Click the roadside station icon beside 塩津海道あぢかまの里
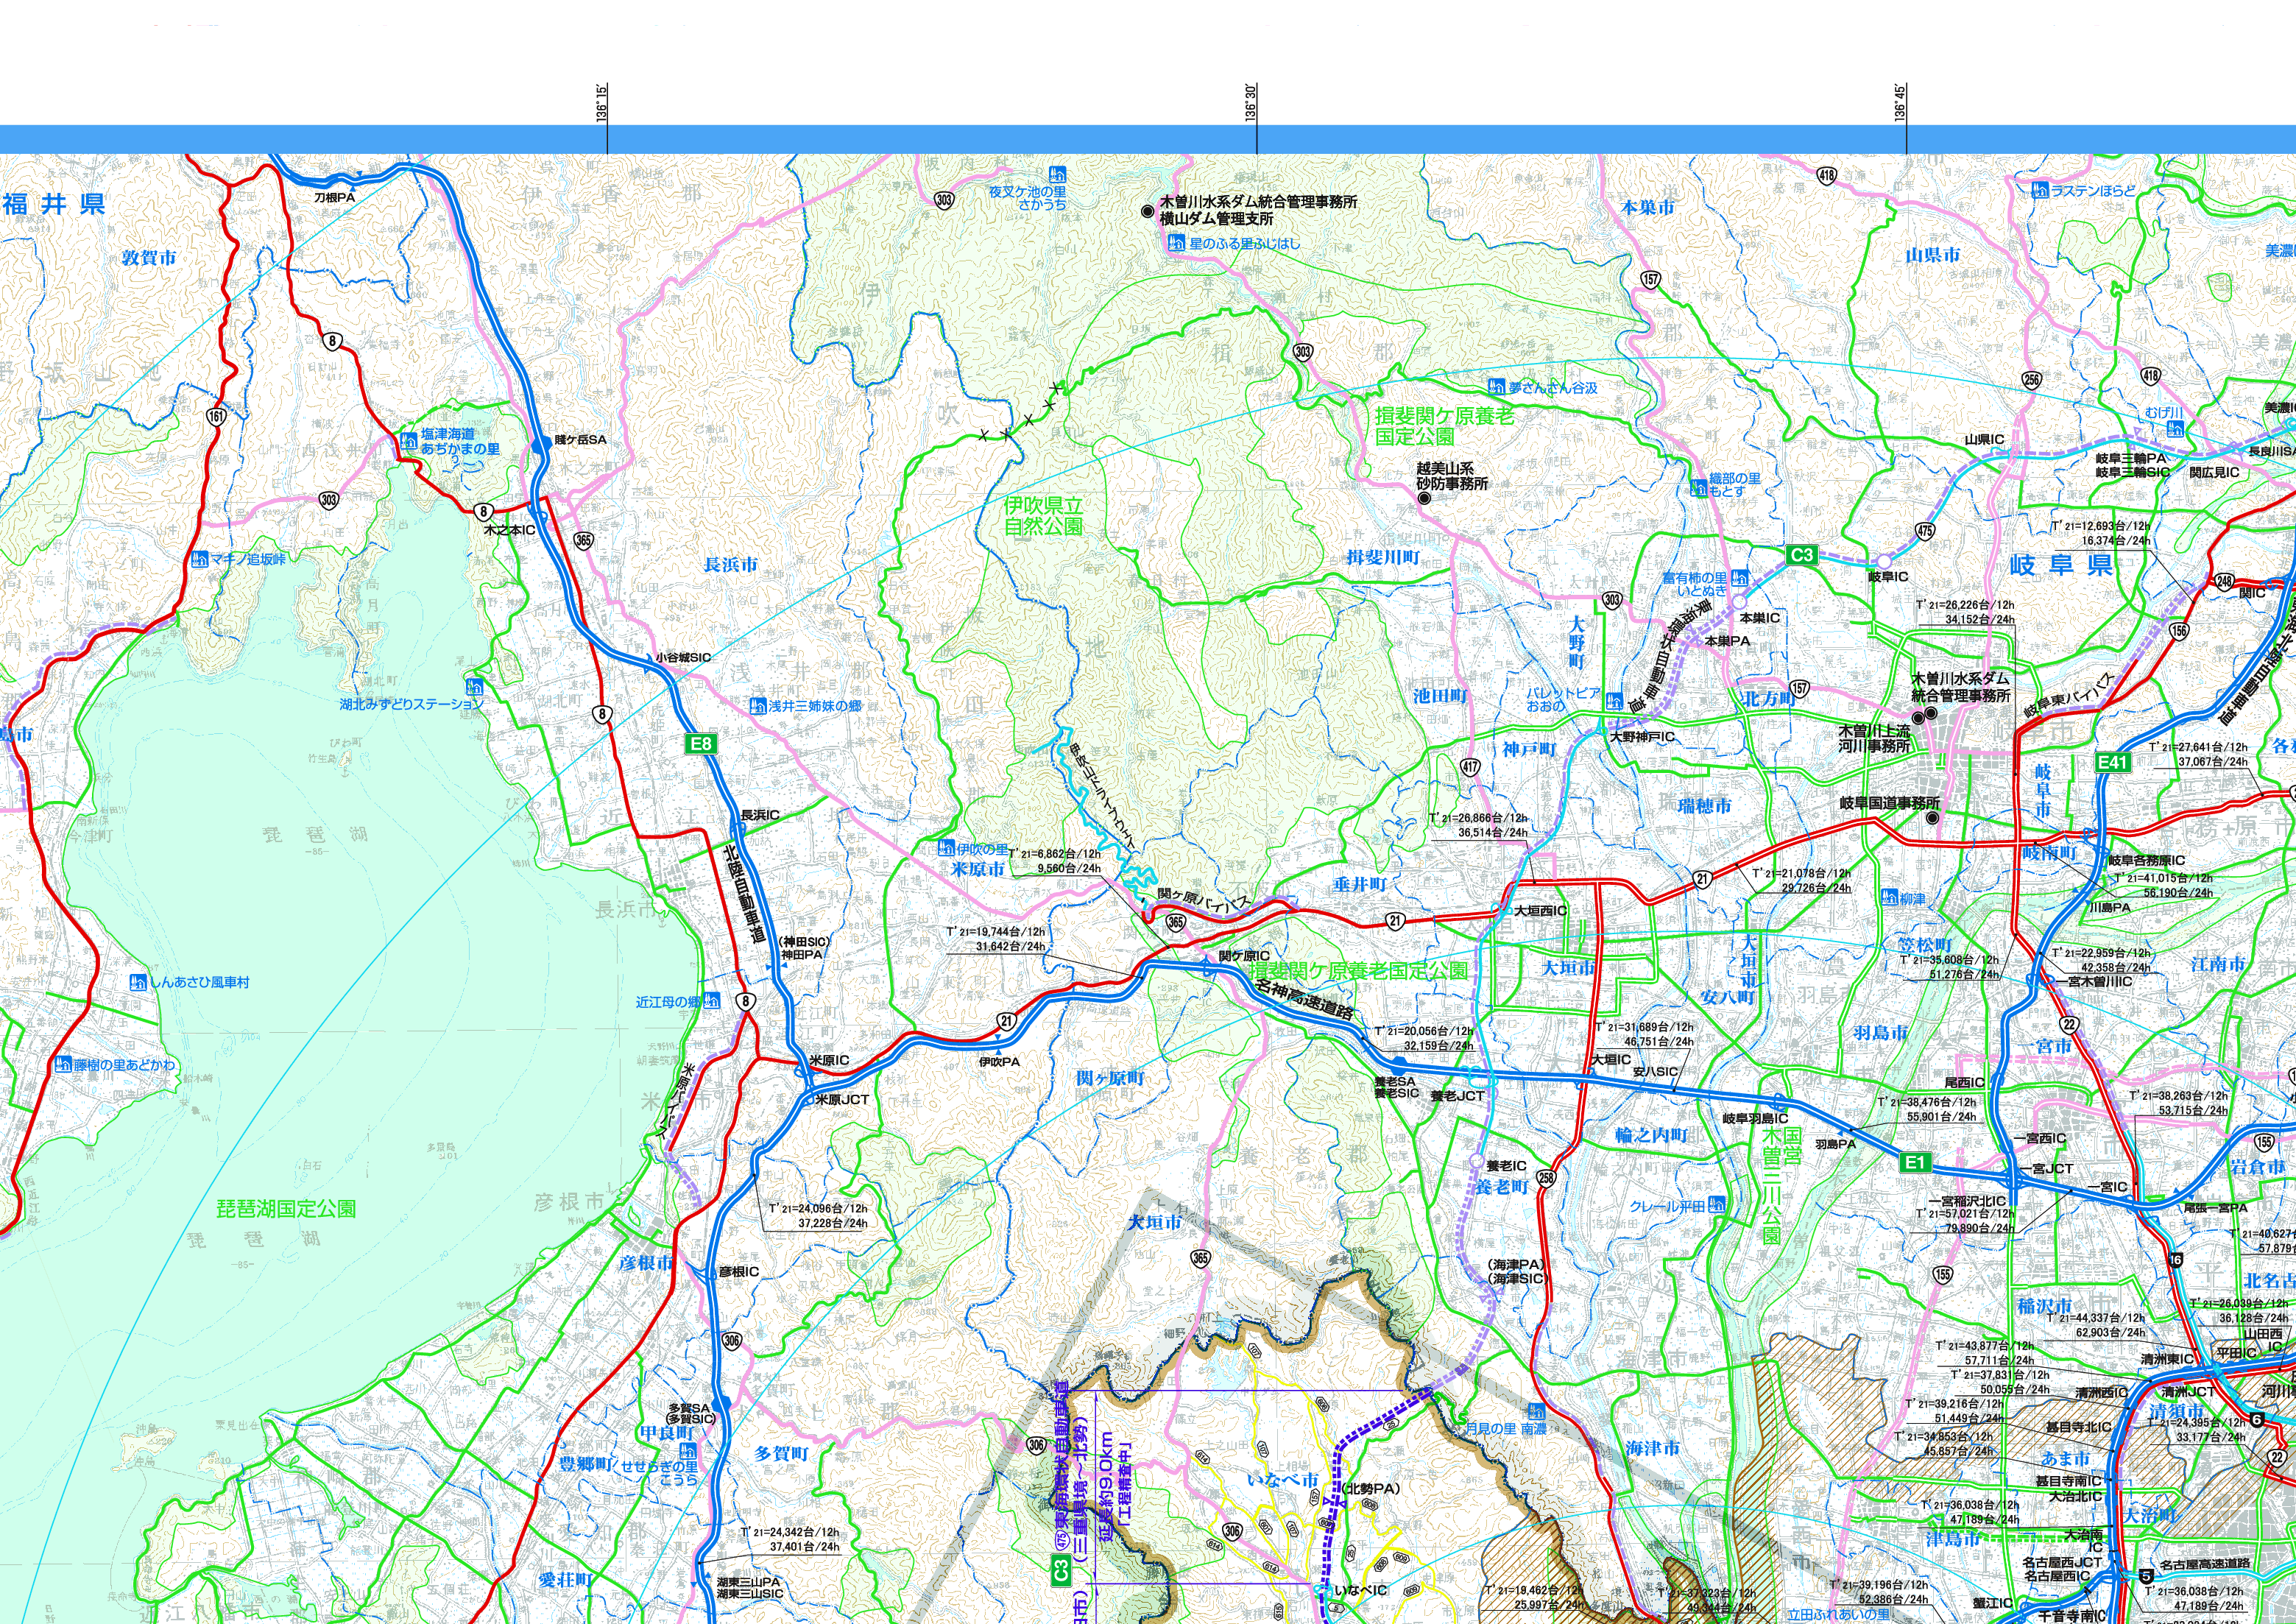This screenshot has height=1624, width=2296. pos(409,441)
